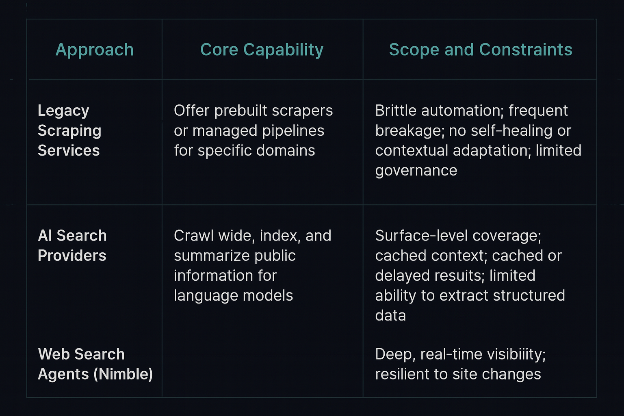Click the 'Surface-level coverage;' text line
Image resolution: width=624 pixels, height=416 pixels.
pyautogui.click(x=458, y=236)
